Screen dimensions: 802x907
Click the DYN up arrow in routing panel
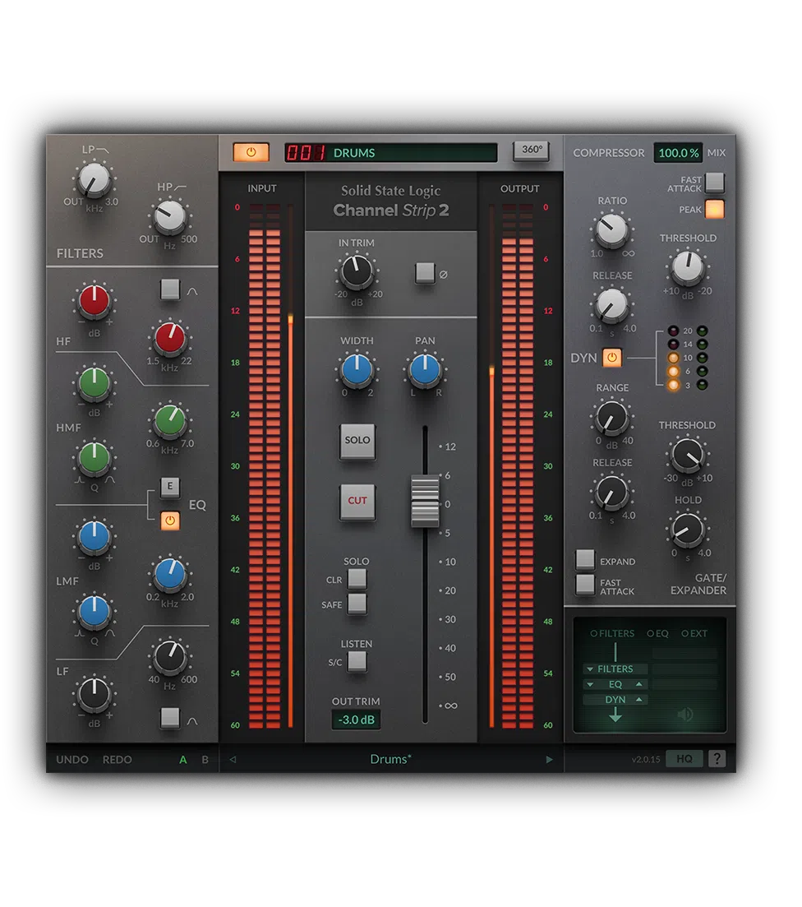pos(639,699)
